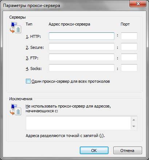Click the proxy exceptions text area
Viewport: 149px width, 160px height.
tap(78, 123)
